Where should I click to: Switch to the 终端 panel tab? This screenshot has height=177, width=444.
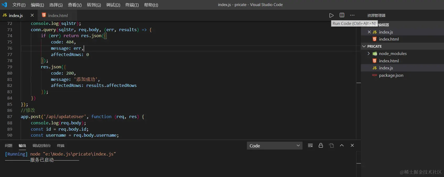pos(61,146)
